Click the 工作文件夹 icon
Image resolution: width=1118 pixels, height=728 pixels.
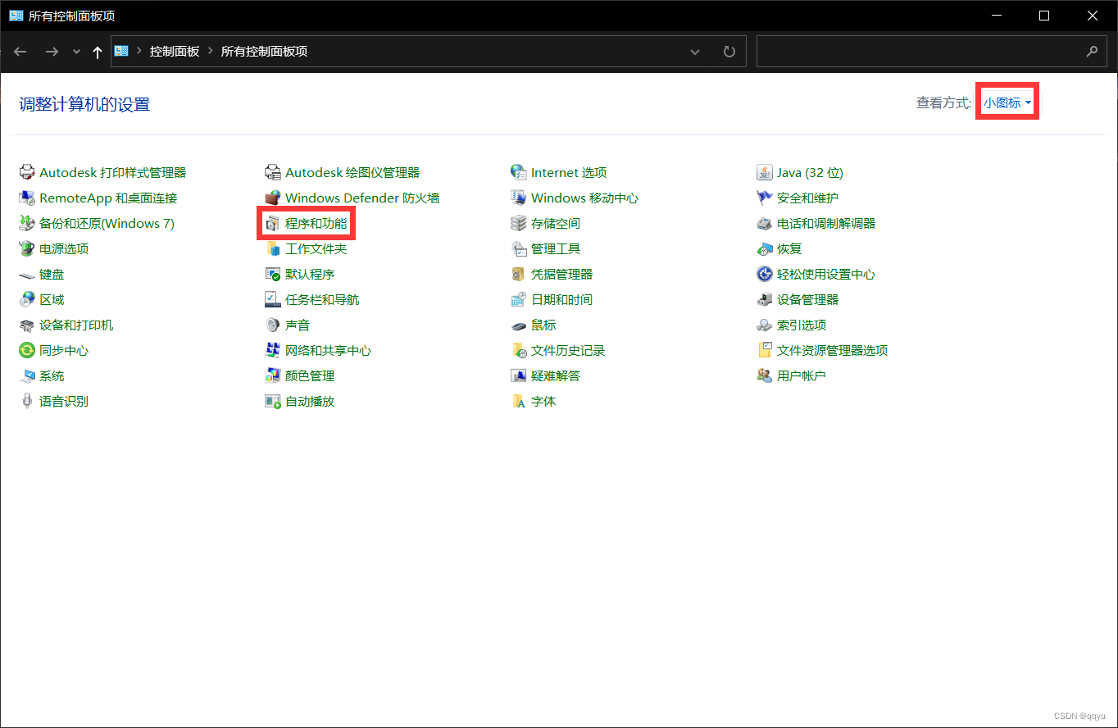273,248
